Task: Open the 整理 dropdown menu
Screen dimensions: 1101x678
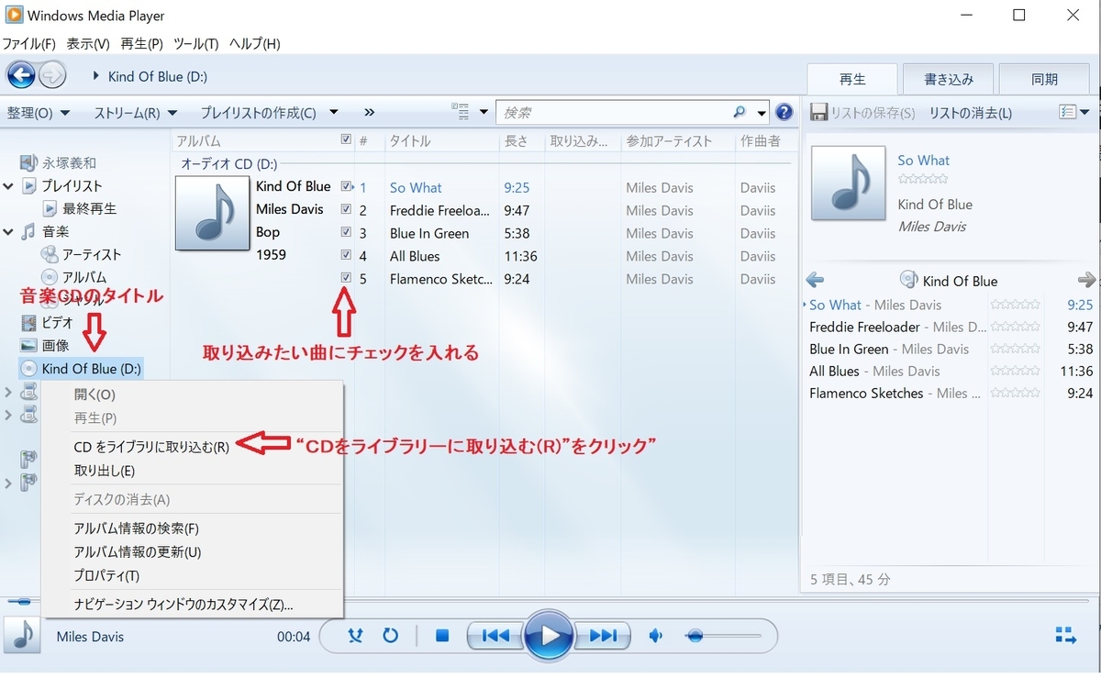Action: 37,112
